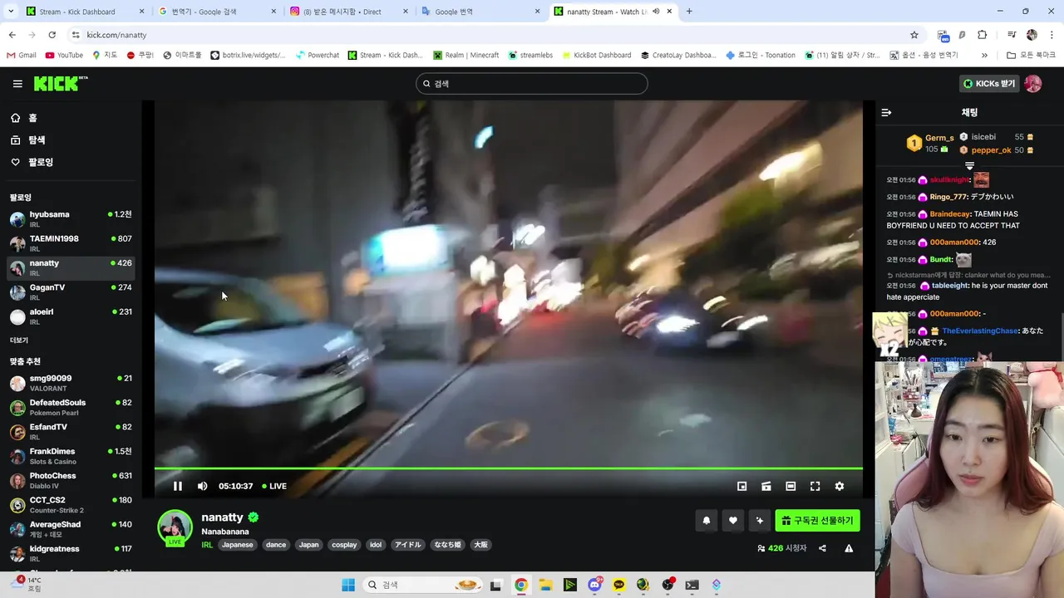Open FrankDimes recommended channel
Viewport: 1064px width, 598px height.
pyautogui.click(x=71, y=456)
